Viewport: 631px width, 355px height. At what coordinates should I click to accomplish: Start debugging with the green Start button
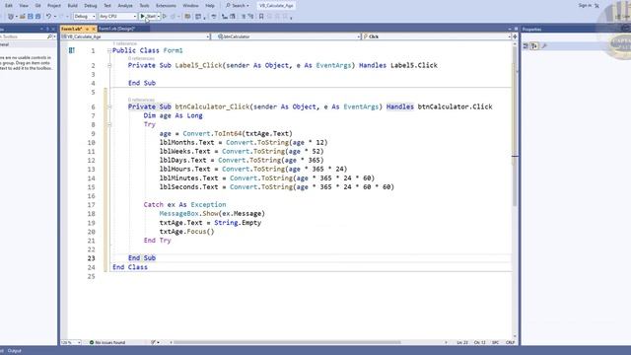point(148,17)
